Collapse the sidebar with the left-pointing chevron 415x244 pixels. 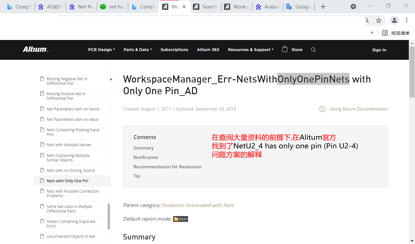tap(111, 79)
